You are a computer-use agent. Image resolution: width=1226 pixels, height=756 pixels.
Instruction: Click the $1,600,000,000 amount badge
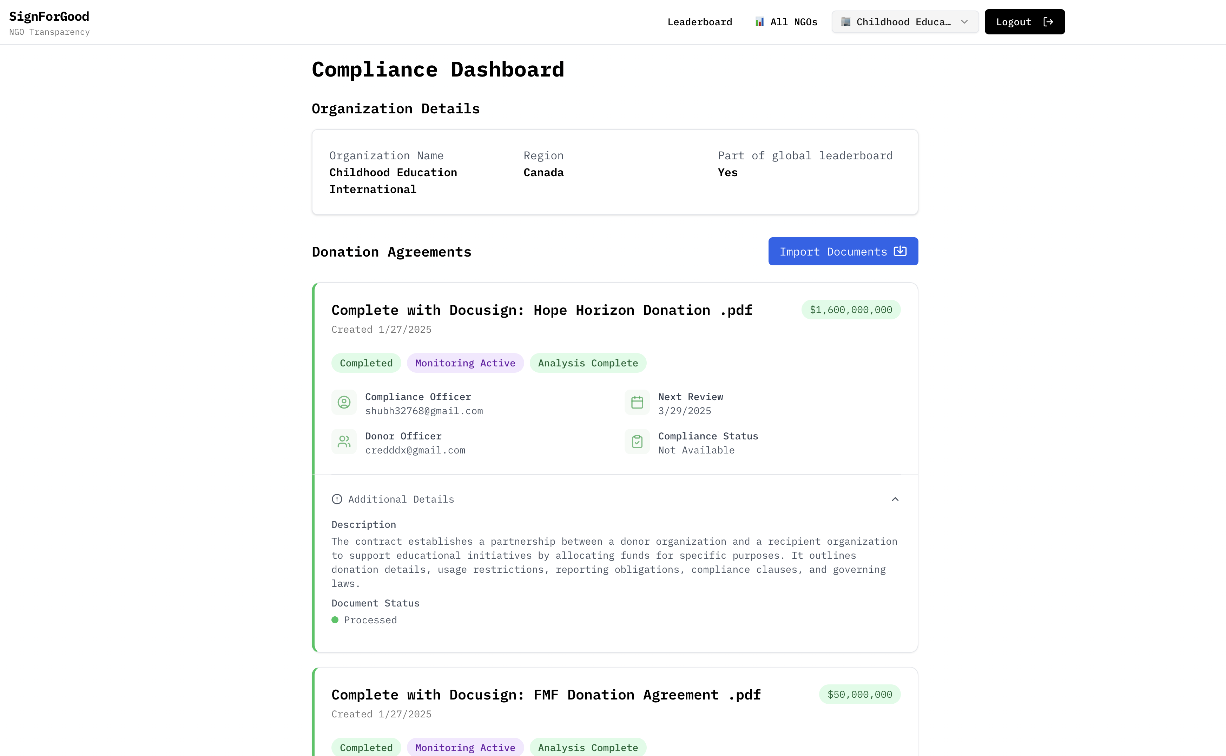point(850,310)
